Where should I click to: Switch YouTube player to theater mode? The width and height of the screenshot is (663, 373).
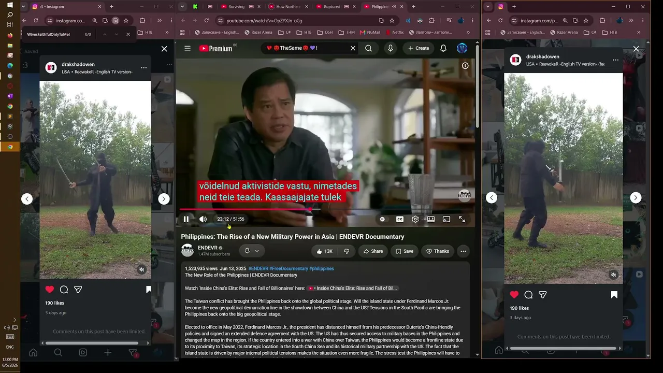pyautogui.click(x=430, y=219)
